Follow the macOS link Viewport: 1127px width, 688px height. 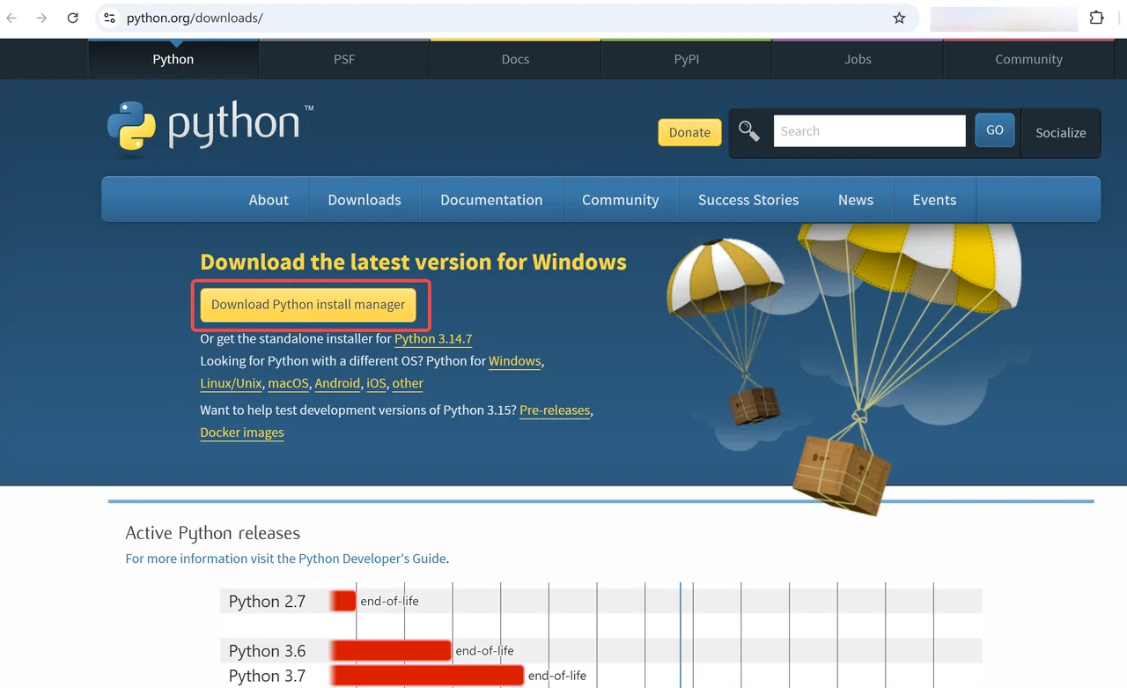pos(288,383)
